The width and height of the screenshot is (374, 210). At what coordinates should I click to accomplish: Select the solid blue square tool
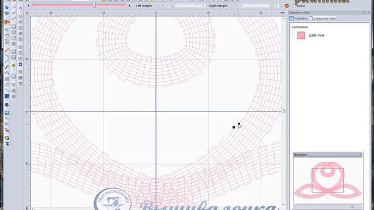click(6, 96)
